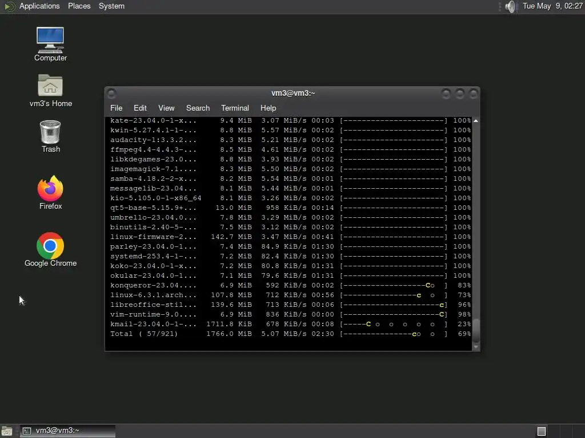Click the workspace switcher square in bottom panel
The height and width of the screenshot is (438, 585).
542,431
